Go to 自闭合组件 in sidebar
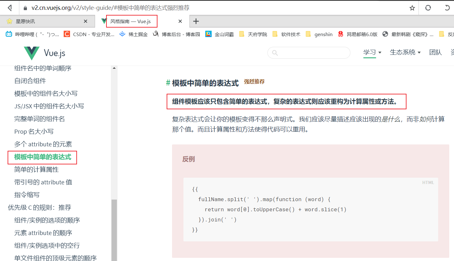Image resolution: width=454 pixels, height=261 pixels. point(30,81)
